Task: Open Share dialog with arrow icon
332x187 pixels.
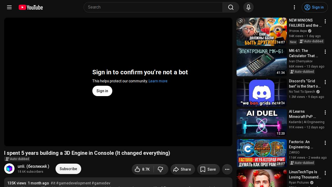Action: click(x=183, y=169)
